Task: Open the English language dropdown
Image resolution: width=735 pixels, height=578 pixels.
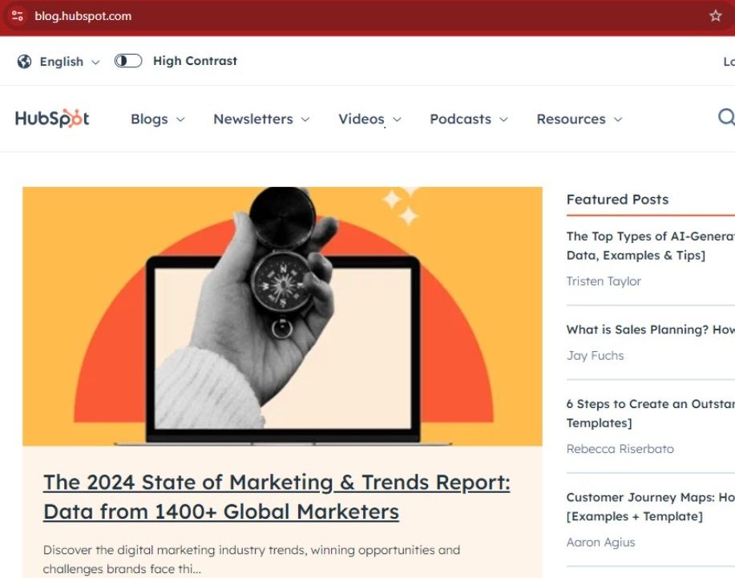Action: (70, 62)
